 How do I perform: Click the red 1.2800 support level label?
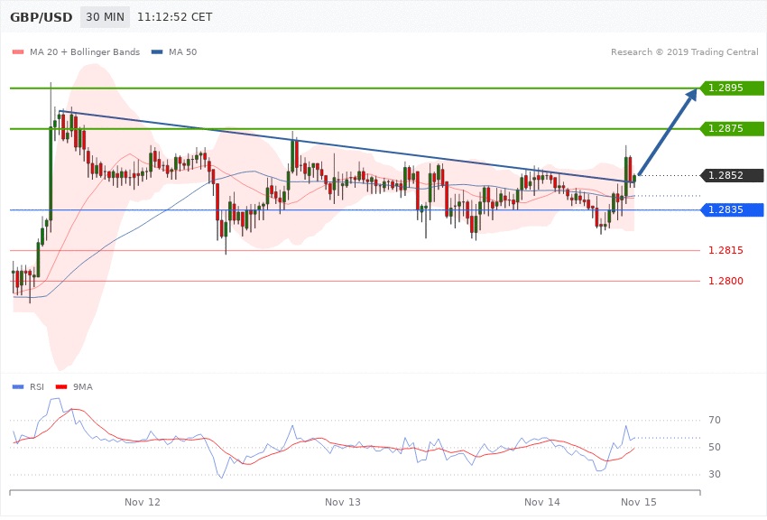coord(725,281)
